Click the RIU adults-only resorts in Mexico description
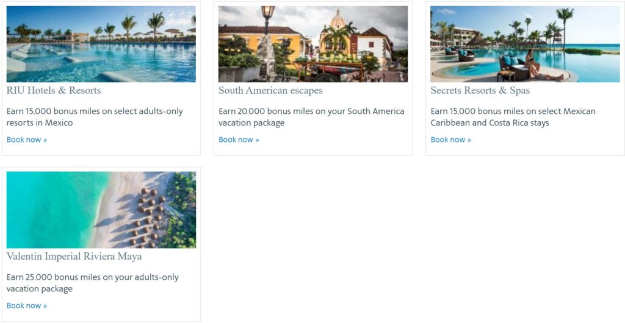Viewport: 625px width, 323px height. pos(95,117)
